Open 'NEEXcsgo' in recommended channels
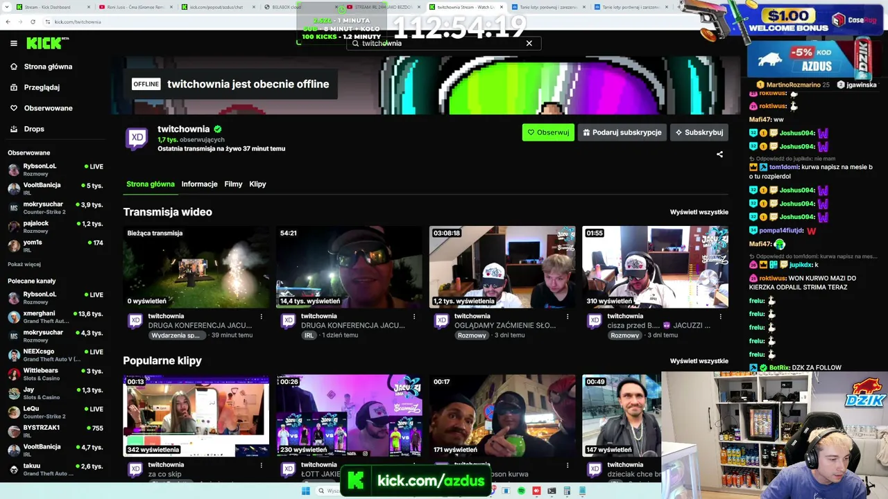This screenshot has height=499, width=888. 55,355
